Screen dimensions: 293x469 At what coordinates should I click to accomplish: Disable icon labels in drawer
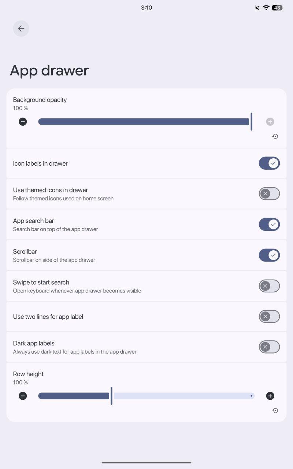pos(269,163)
